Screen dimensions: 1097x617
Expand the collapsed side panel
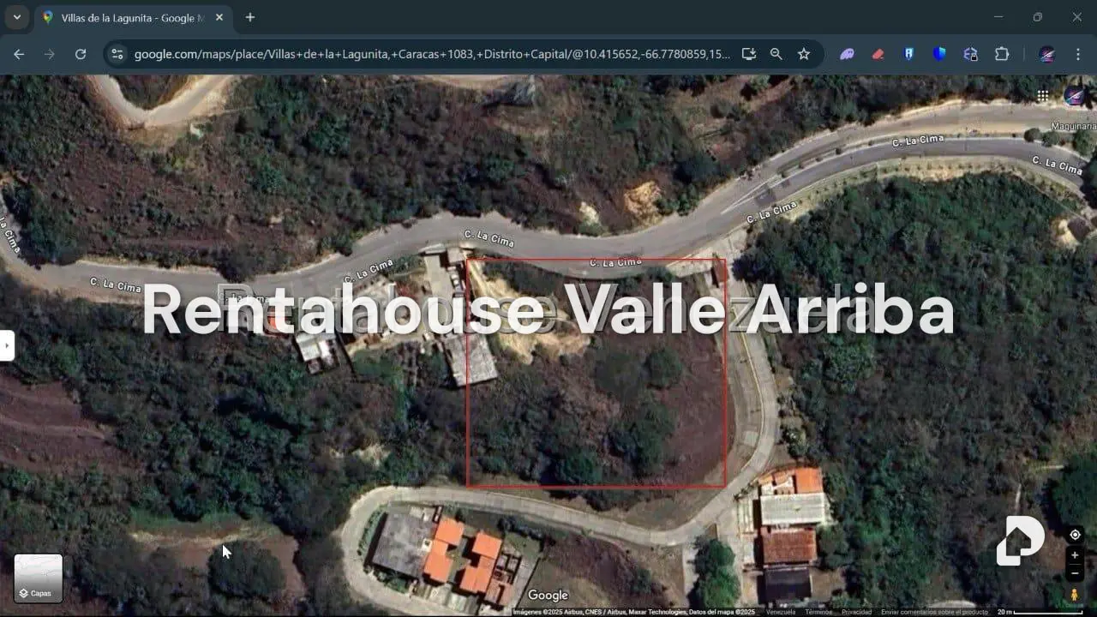pos(7,345)
